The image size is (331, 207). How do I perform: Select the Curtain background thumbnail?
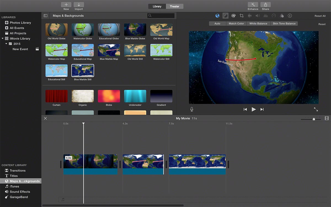[57, 96]
